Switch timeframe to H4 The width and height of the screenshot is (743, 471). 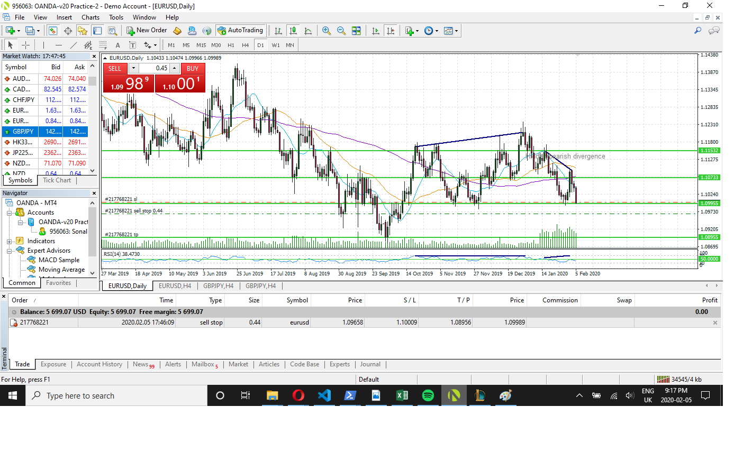(x=245, y=45)
